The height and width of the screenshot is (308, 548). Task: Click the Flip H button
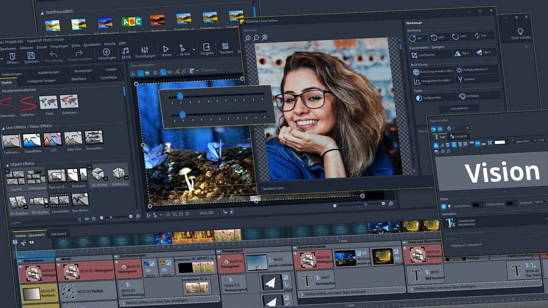click(x=463, y=53)
